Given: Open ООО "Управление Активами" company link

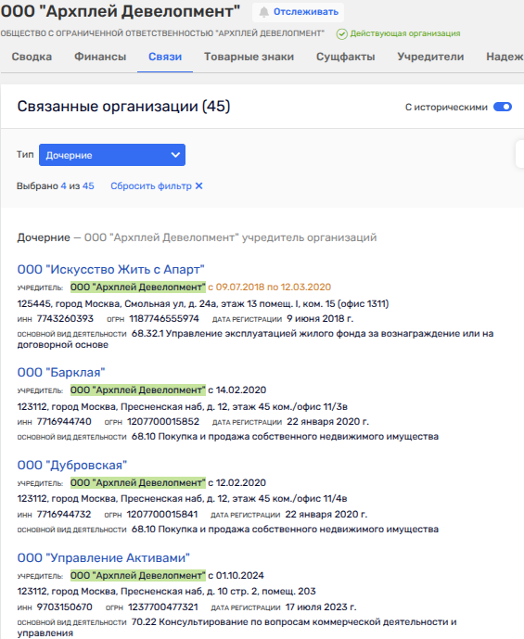Looking at the screenshot, I should coord(104,558).
